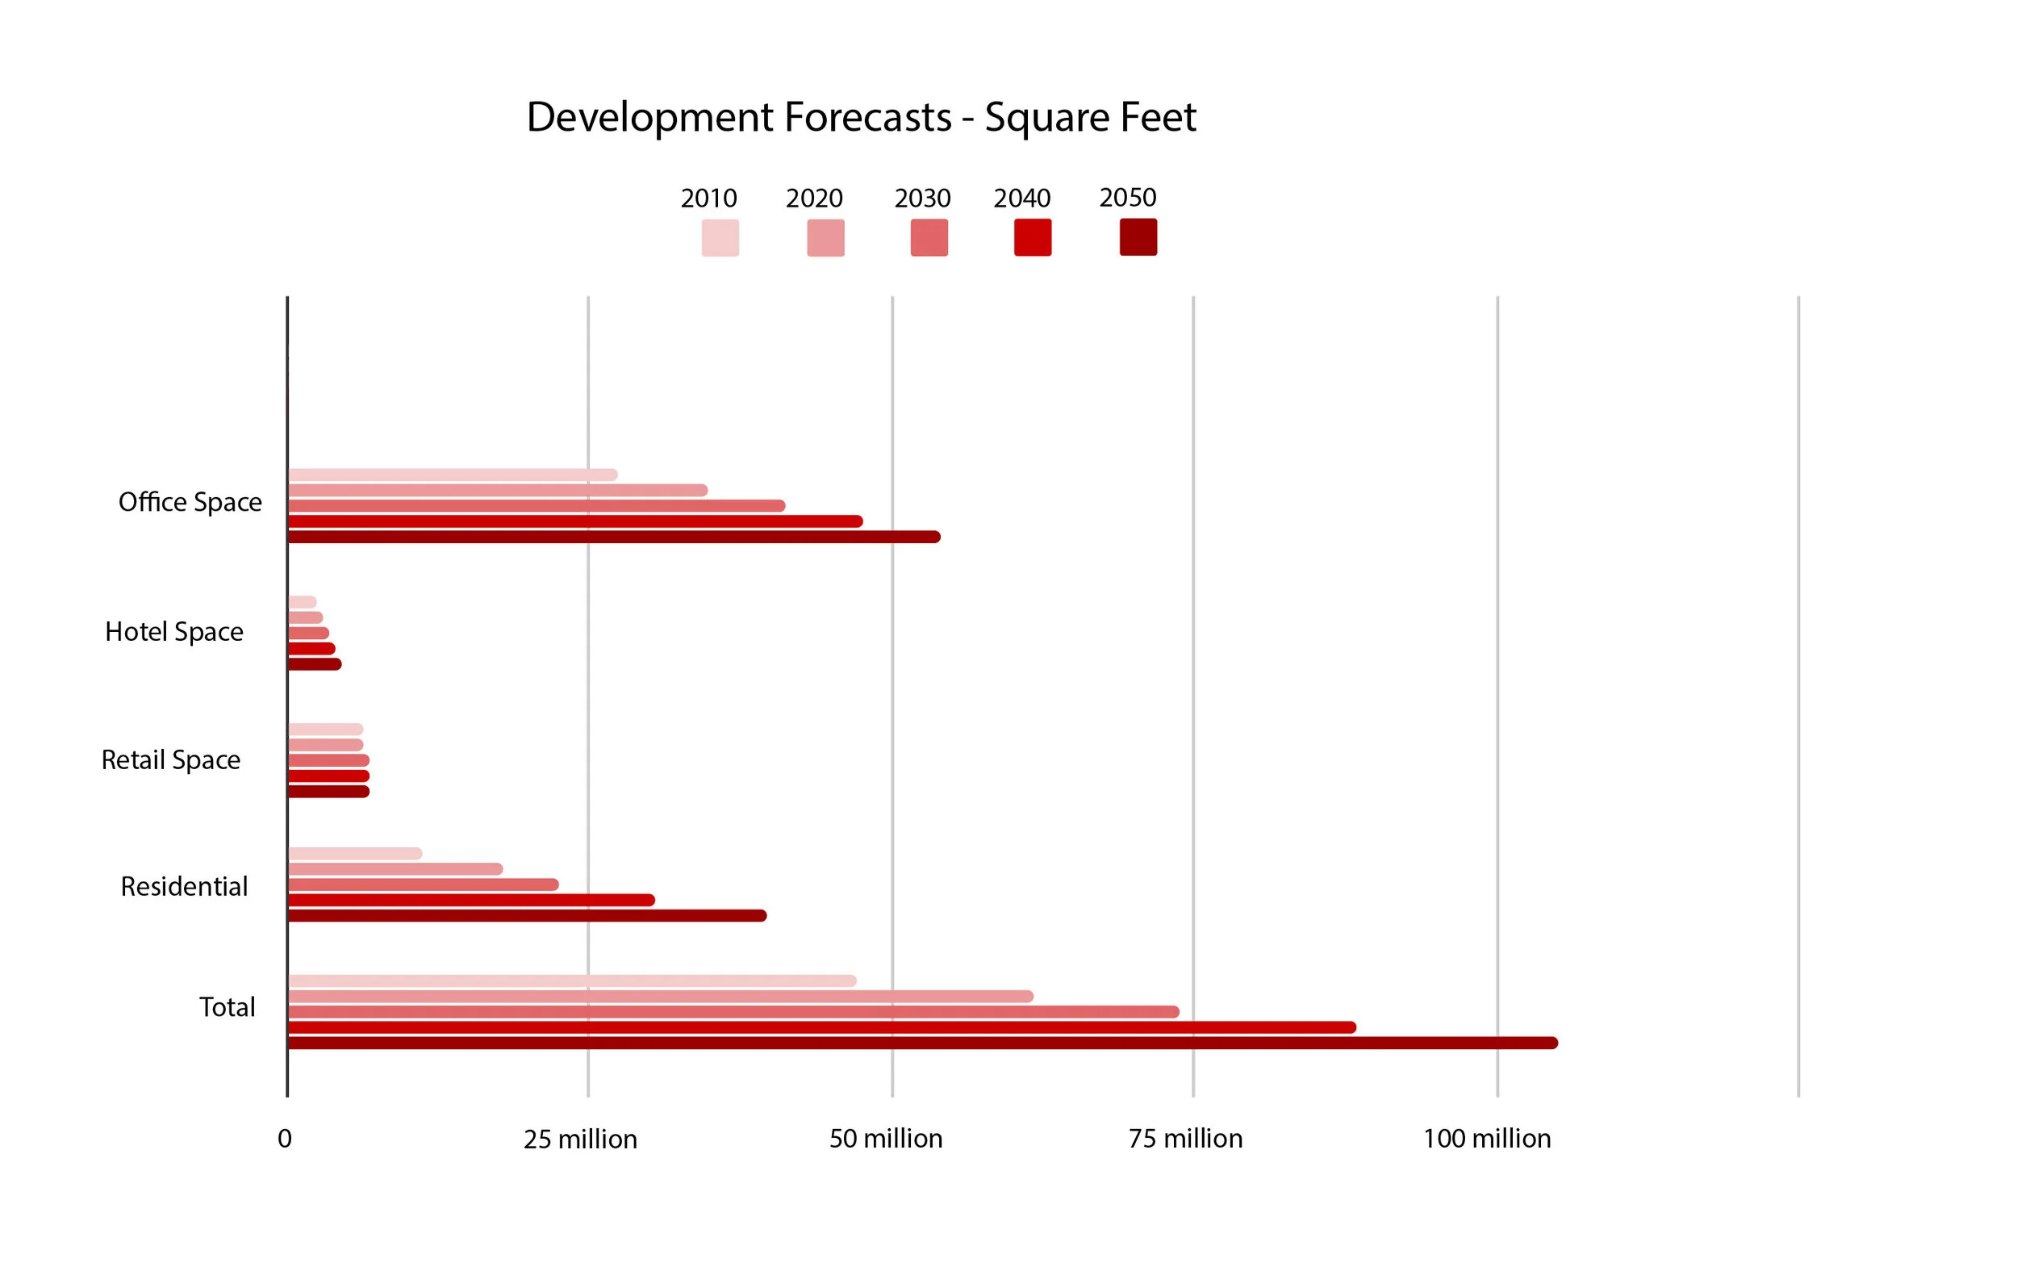Click the 'Residential' category label
Image resolution: width=2017 pixels, height=1263 pixels.
(184, 886)
